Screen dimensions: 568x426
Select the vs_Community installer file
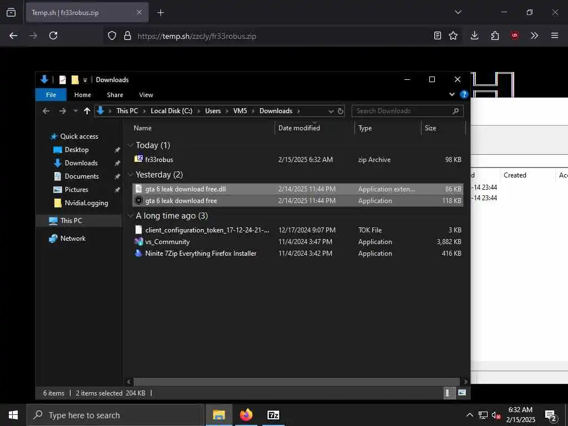298,242
